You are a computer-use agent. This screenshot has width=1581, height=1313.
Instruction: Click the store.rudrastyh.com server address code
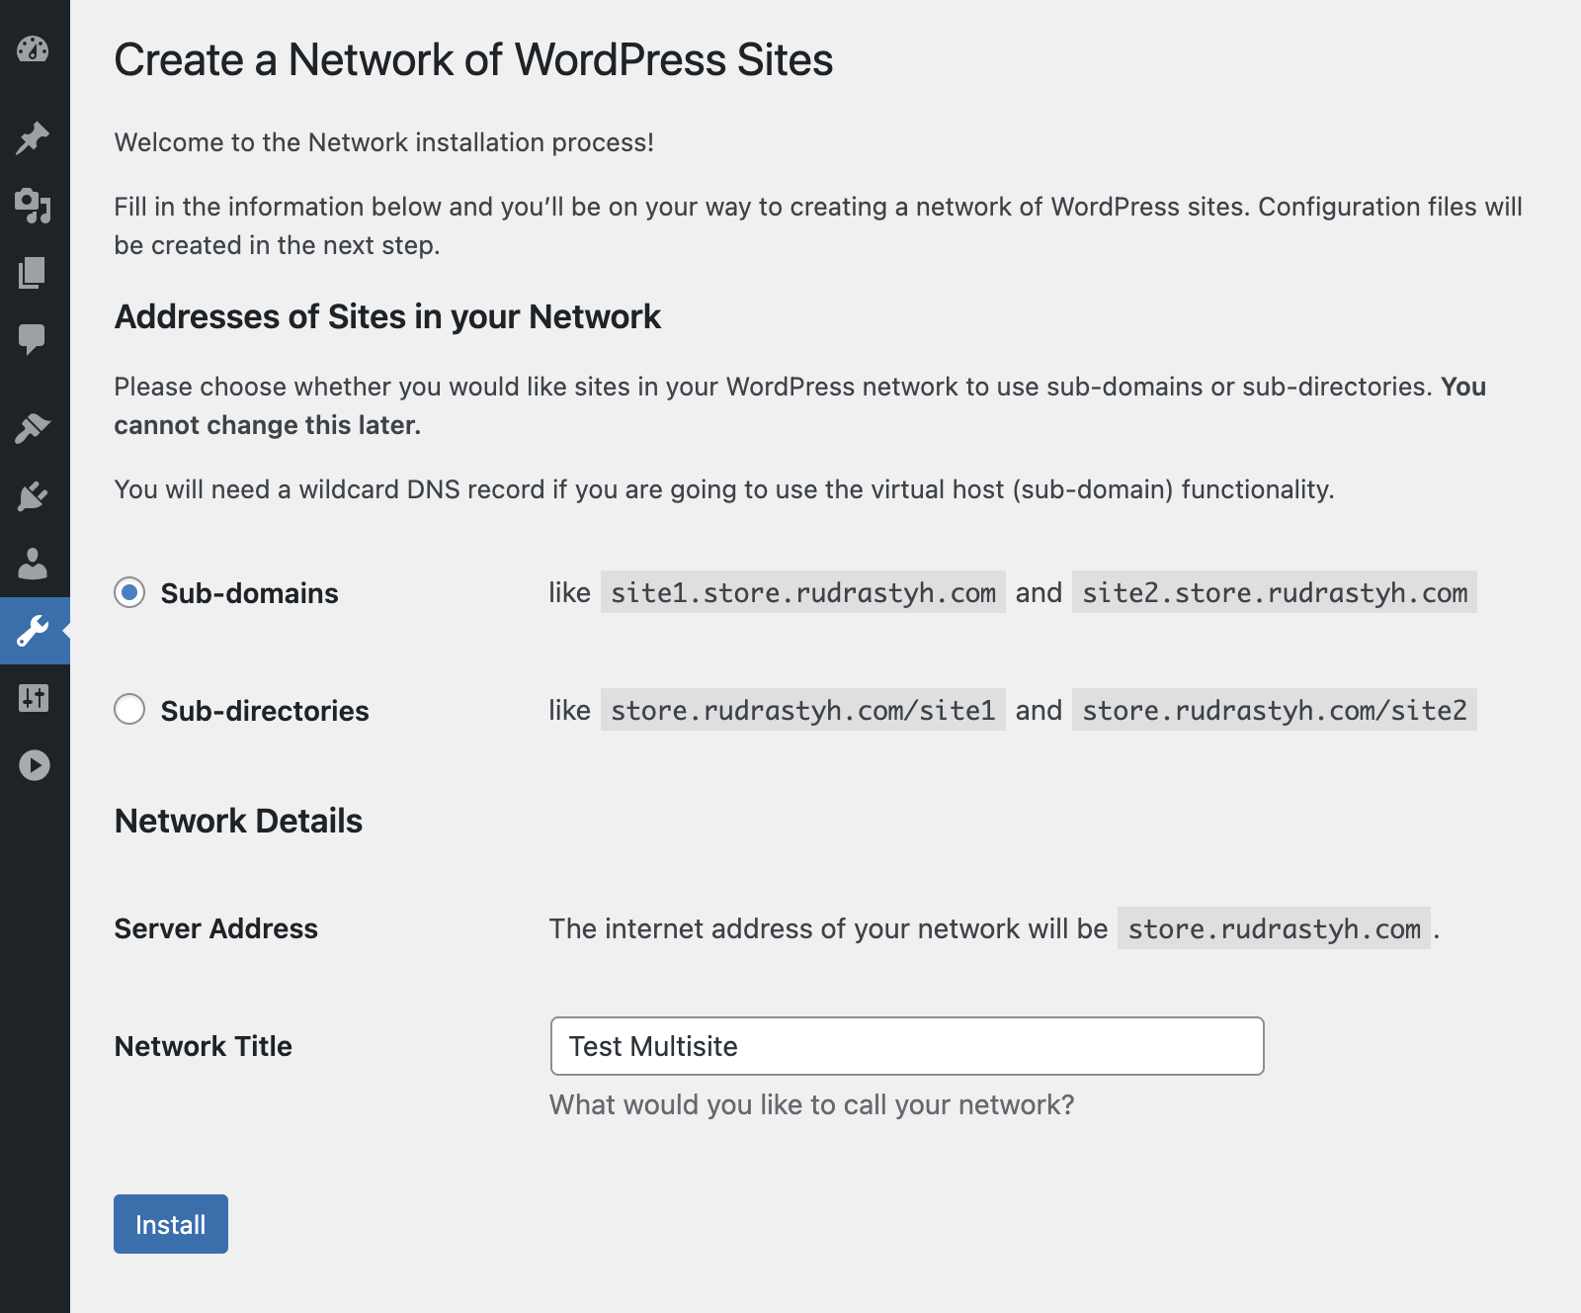click(x=1274, y=928)
